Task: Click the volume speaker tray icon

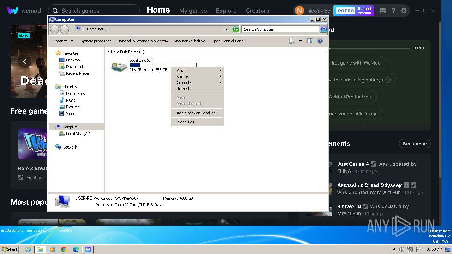Action: point(401,249)
